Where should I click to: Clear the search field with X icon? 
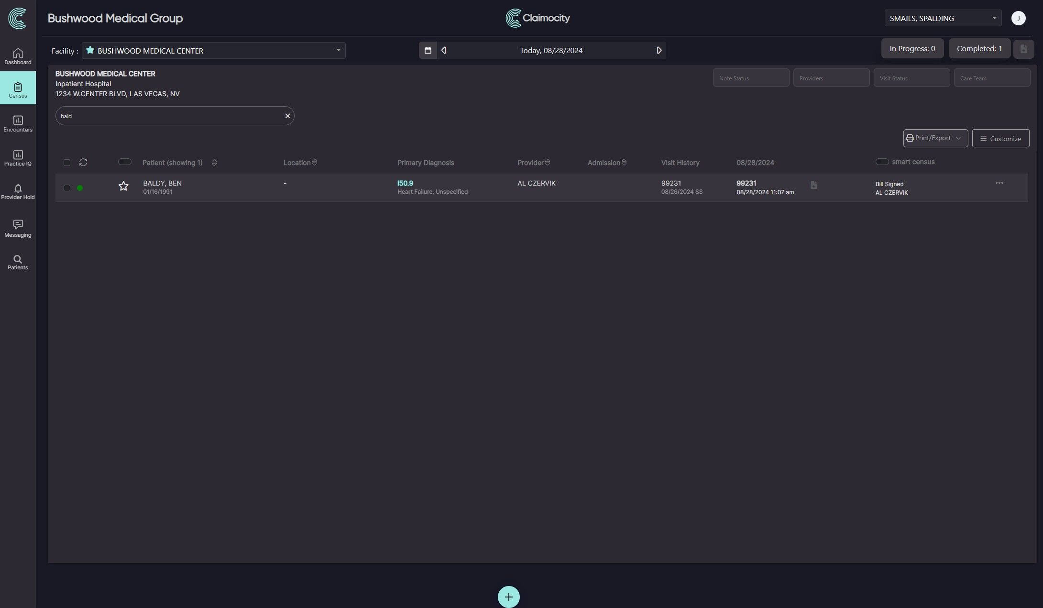click(x=287, y=116)
